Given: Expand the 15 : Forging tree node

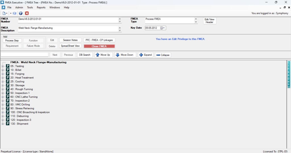Looking at the screenshot, I should (3, 74).
